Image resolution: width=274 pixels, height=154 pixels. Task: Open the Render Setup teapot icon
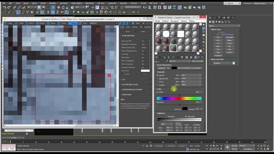click(185, 8)
